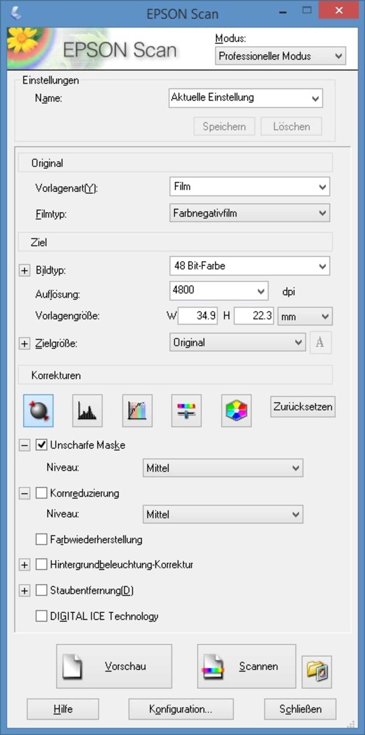The image size is (365, 735).
Task: Collapse the Unscharfe Maske section
Action: 24,445
